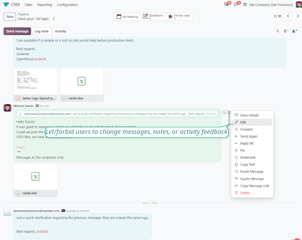Select Delete from message menu
Screen dimensions: 302x240
point(252,193)
